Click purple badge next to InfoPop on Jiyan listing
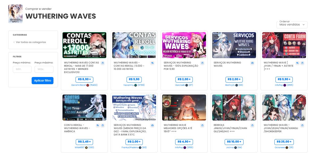This screenshot has width=310, height=154. click(285, 85)
